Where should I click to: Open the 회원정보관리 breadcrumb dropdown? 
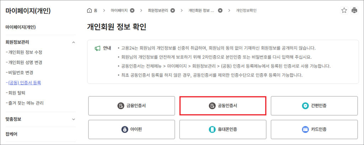[x=173, y=10]
